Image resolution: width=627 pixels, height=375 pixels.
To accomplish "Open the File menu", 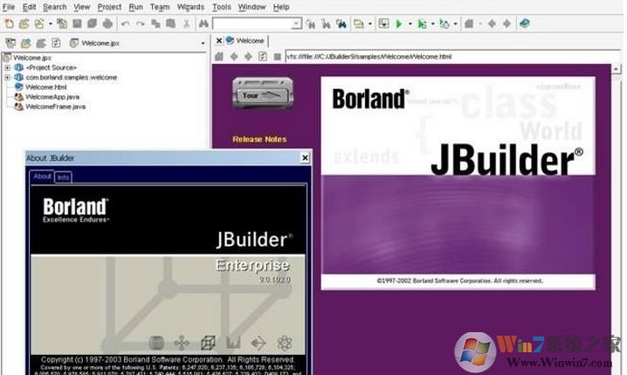I will [x=9, y=7].
